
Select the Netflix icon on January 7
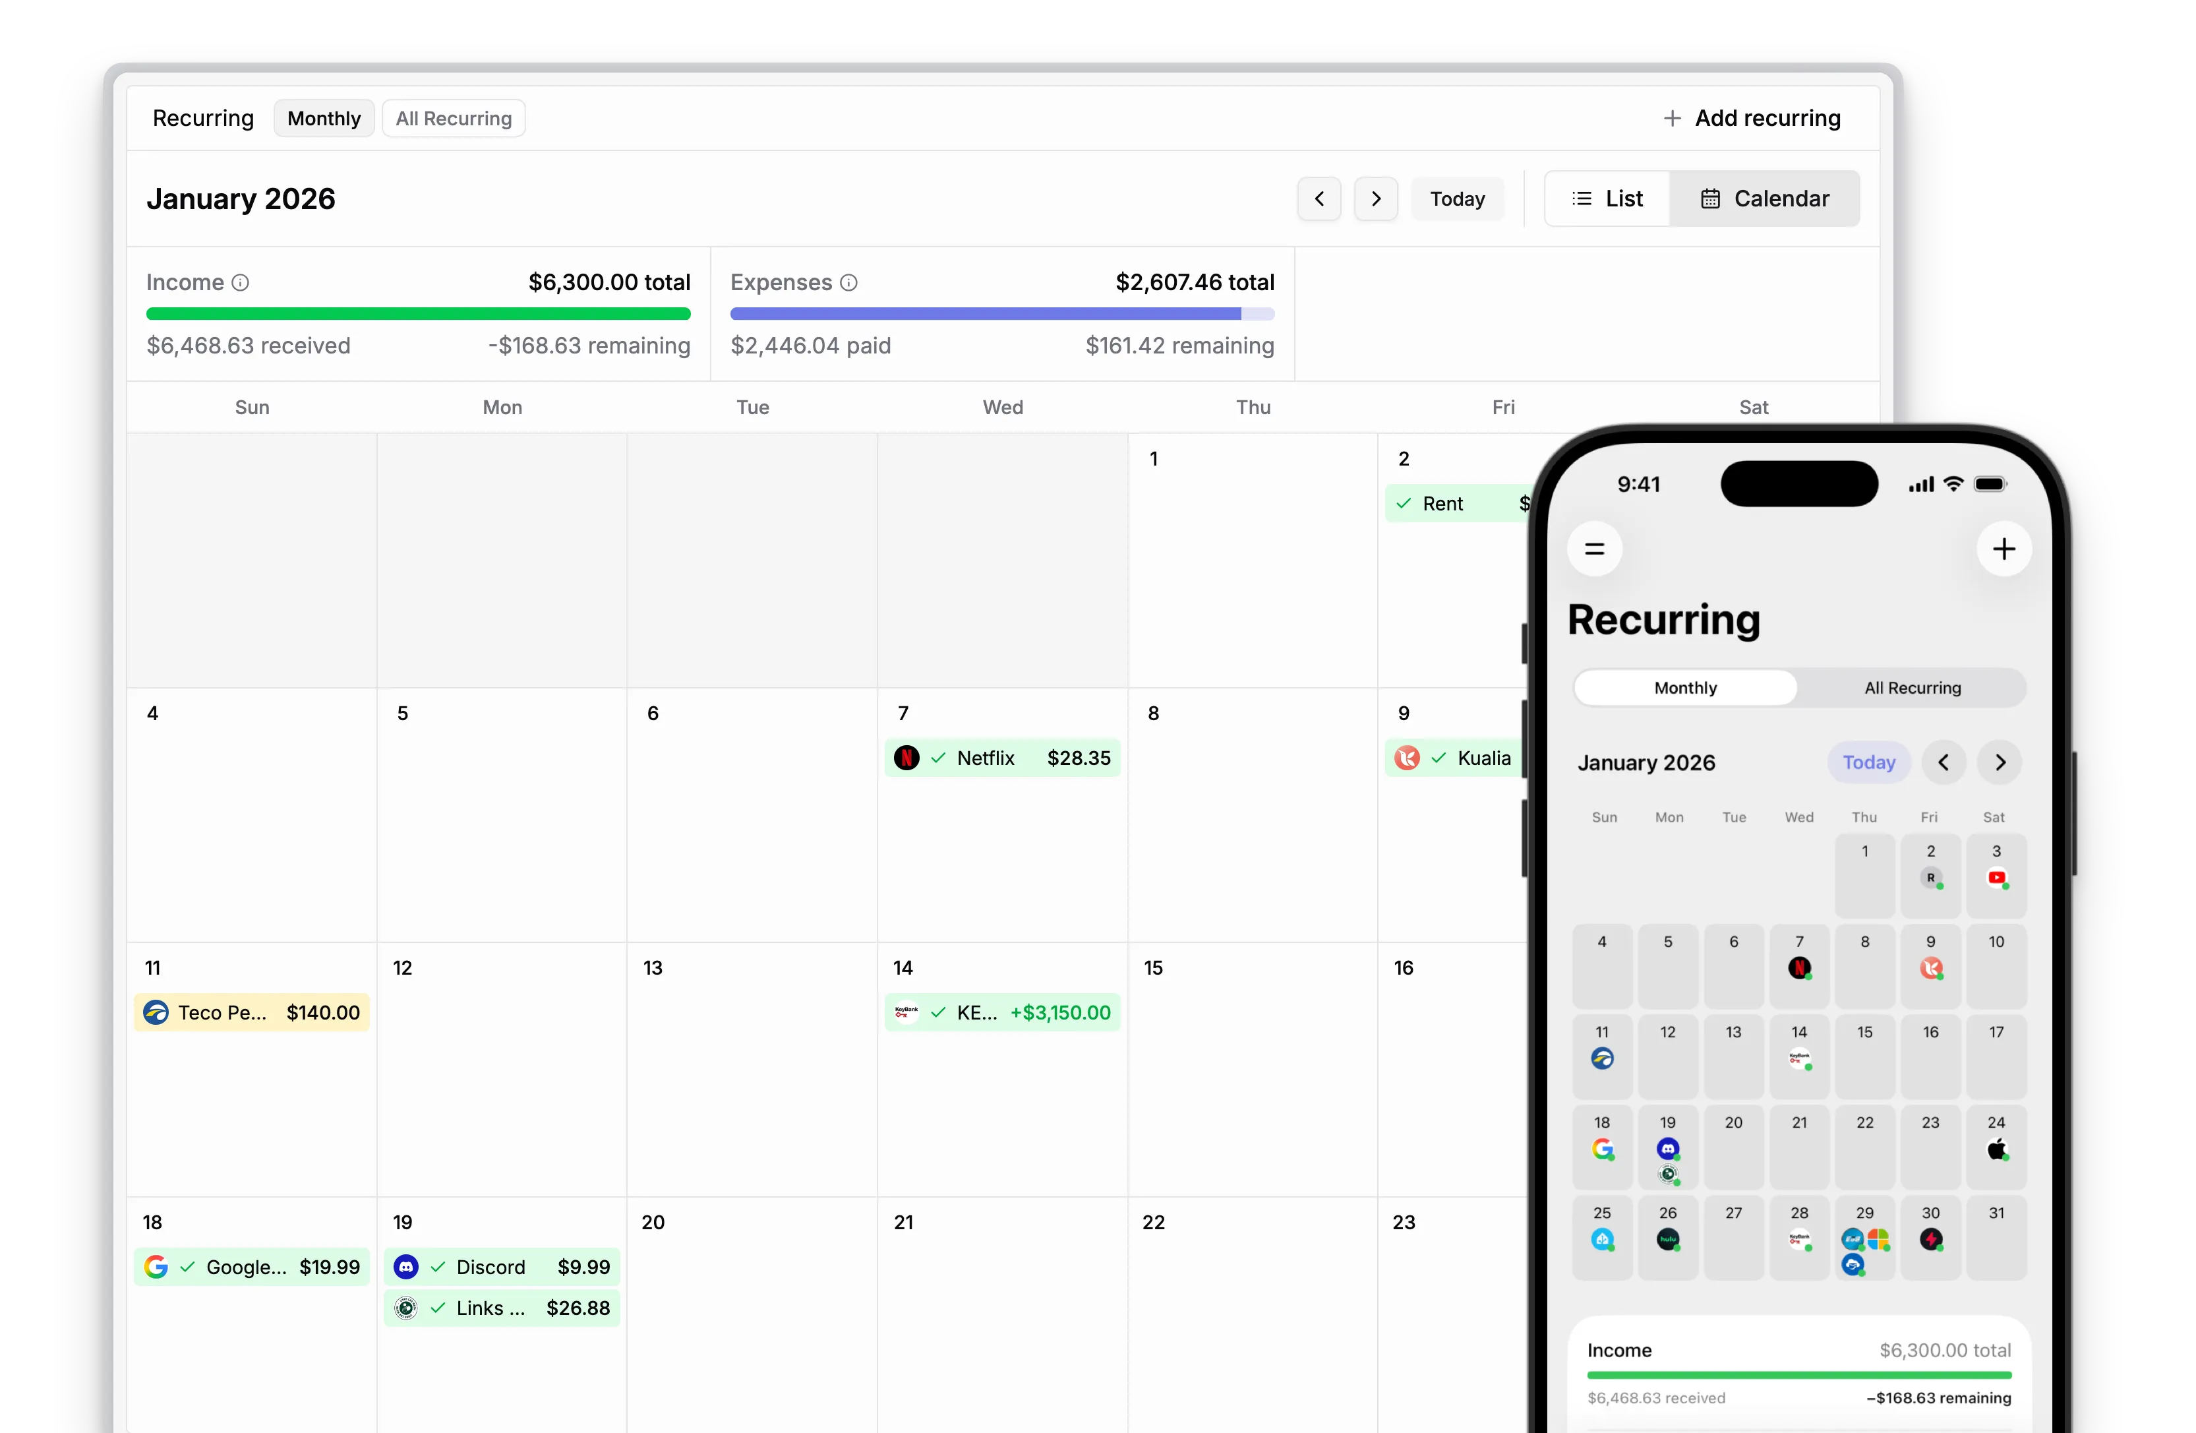[908, 758]
